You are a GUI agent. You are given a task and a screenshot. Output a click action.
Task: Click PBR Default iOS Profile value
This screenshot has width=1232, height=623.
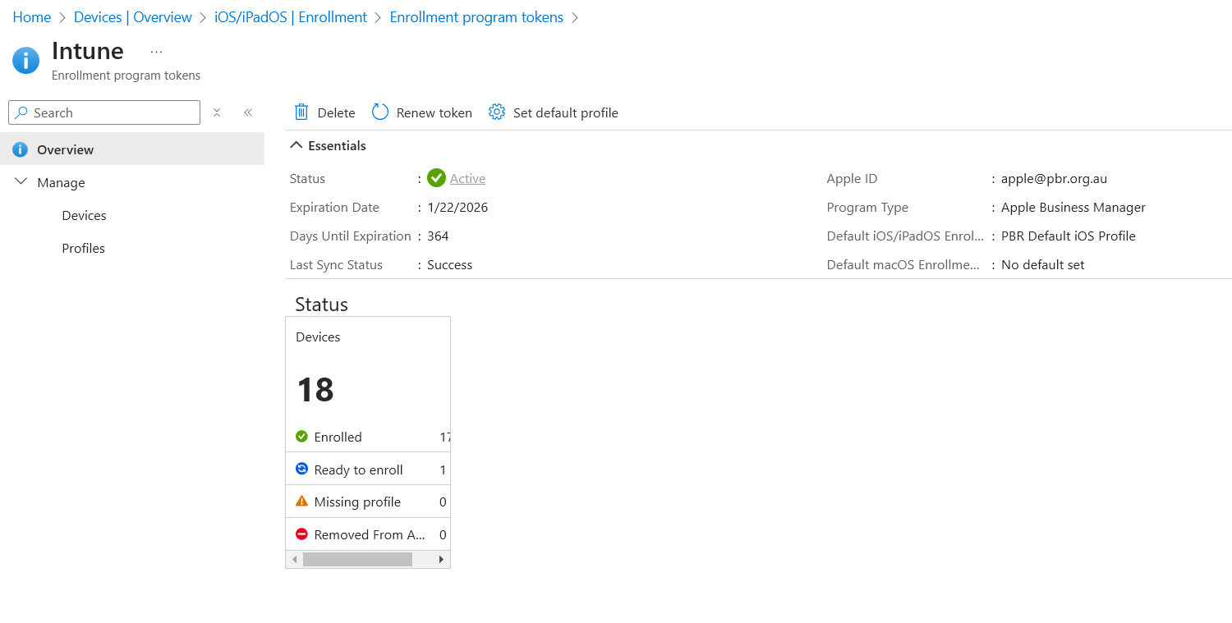(x=1068, y=236)
